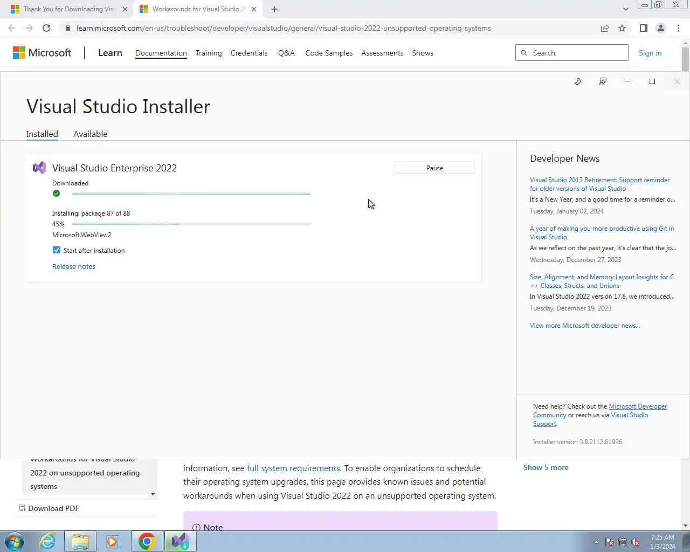Screen dimensions: 690x552
Task: Click the volume muted tray icon
Action: pyautogui.click(x=636, y=542)
